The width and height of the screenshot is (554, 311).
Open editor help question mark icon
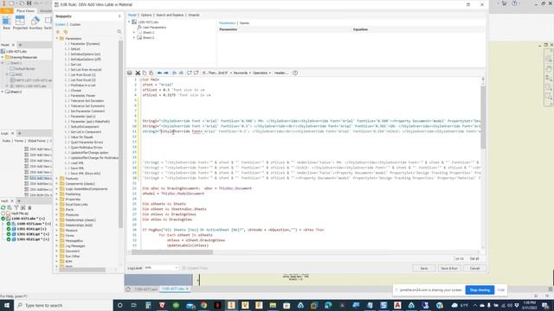(x=295, y=73)
